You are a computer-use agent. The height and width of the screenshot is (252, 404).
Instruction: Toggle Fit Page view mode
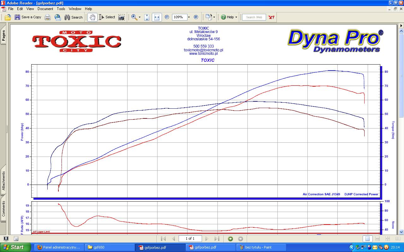pos(147,17)
